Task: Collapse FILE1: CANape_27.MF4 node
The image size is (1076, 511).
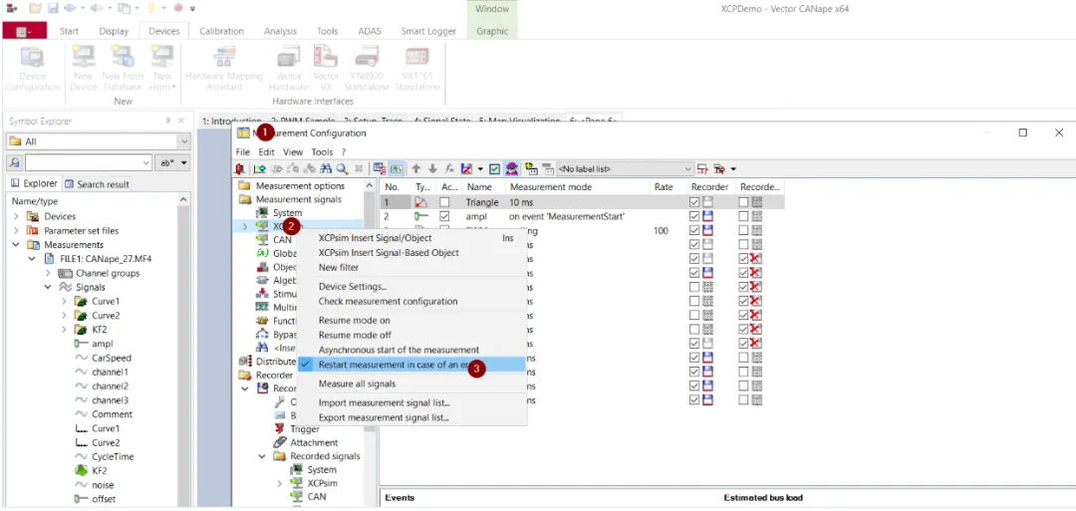Action: pyautogui.click(x=32, y=259)
